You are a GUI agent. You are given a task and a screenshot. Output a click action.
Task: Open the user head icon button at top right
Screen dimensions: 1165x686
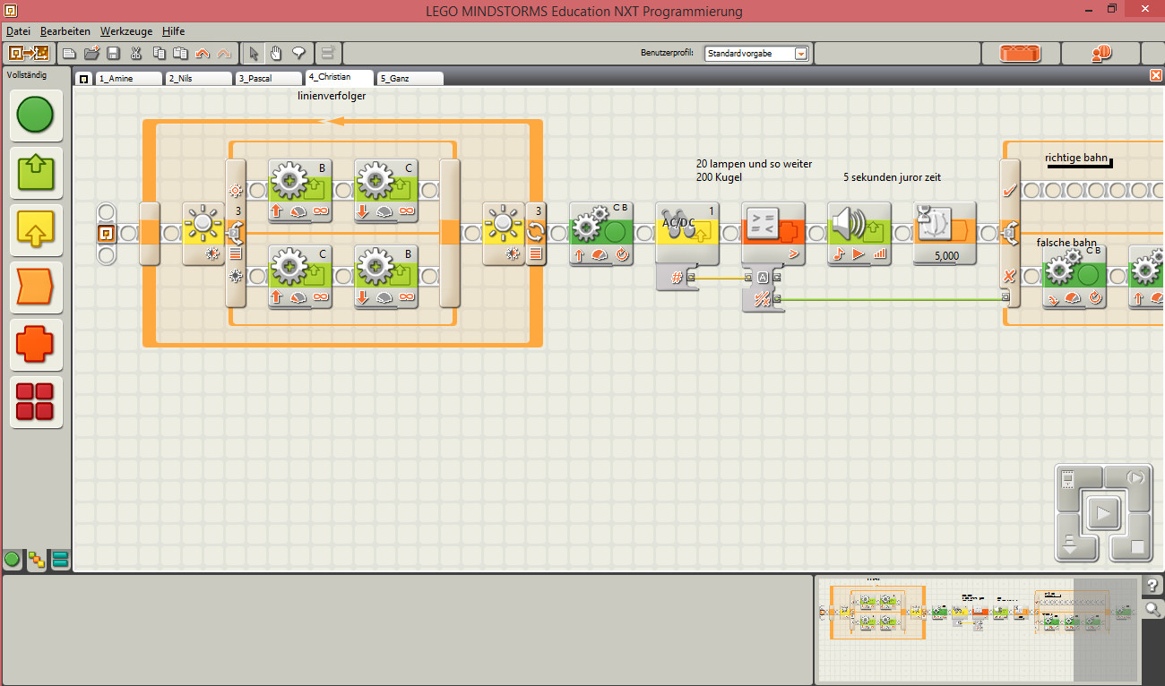(1102, 54)
